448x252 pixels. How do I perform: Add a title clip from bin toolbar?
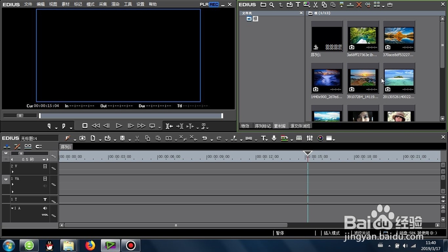(298, 4)
